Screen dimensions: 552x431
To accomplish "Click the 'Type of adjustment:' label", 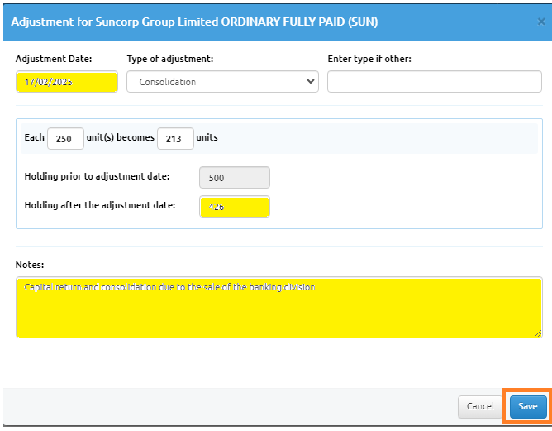I will point(170,59).
